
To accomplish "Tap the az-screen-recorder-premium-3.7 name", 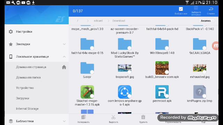I will (x=125, y=31).
